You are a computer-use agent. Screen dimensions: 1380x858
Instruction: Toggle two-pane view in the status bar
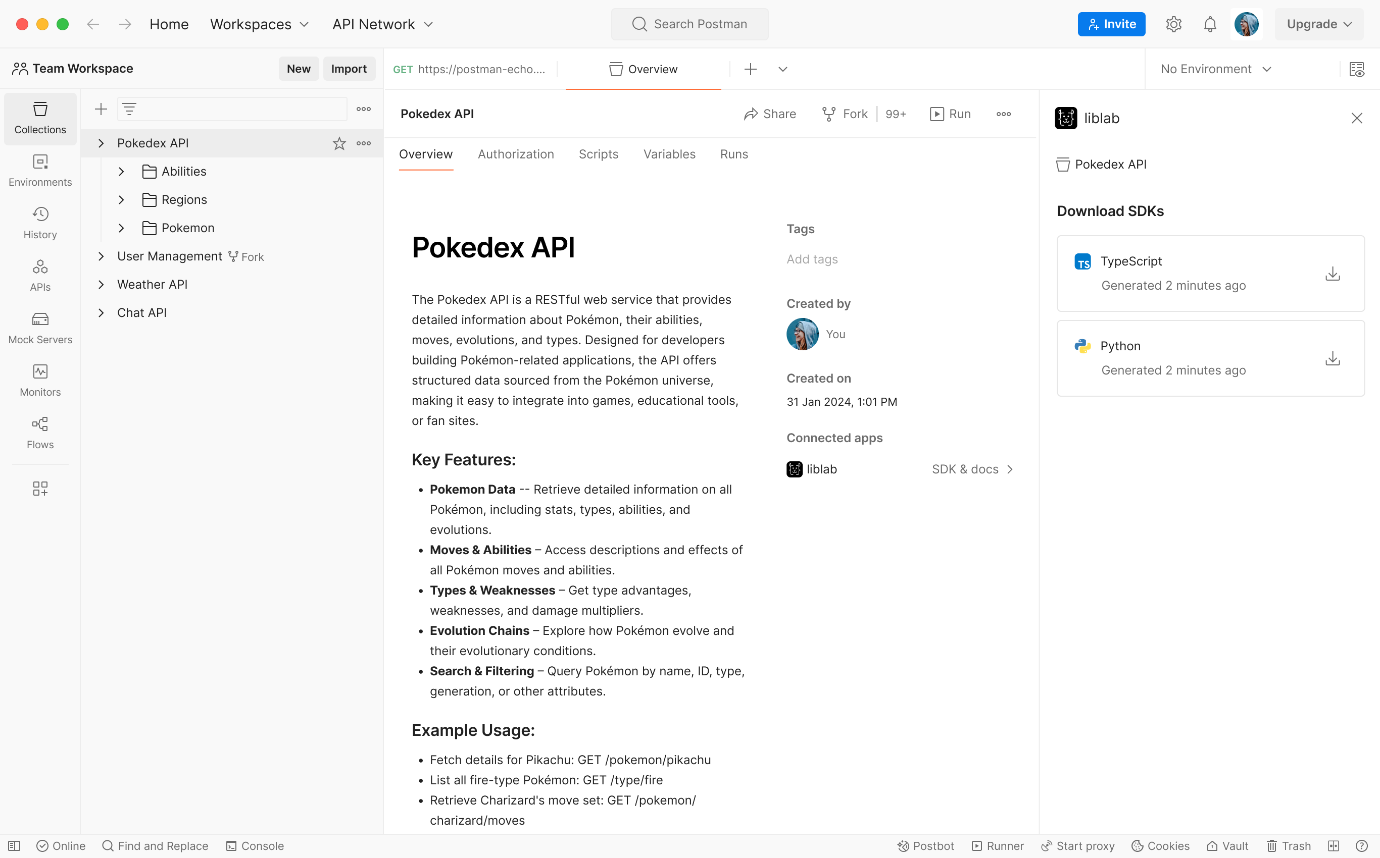tap(1335, 845)
